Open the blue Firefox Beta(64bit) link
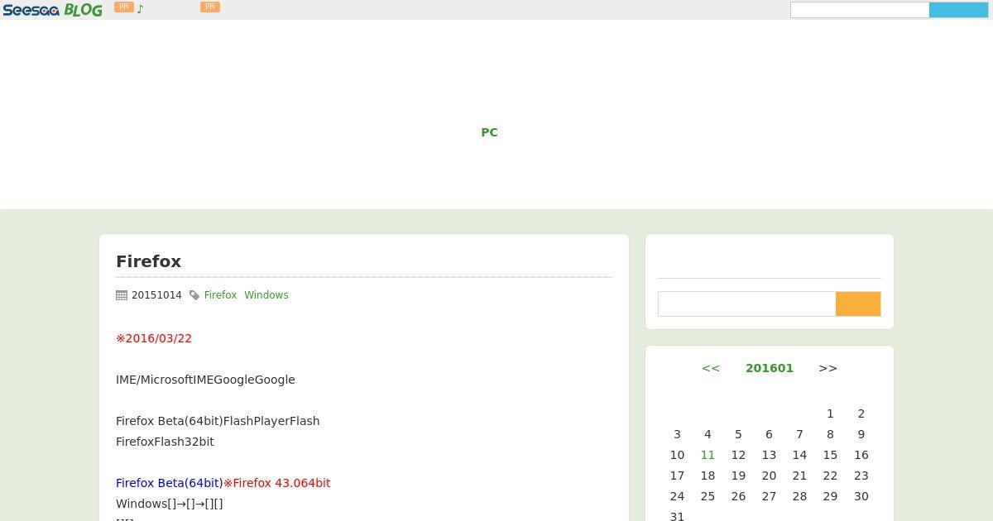The height and width of the screenshot is (521, 993). coord(170,483)
